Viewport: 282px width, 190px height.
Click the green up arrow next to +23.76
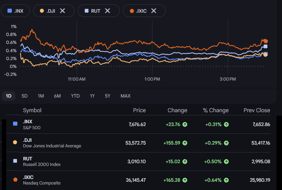pos(185,124)
